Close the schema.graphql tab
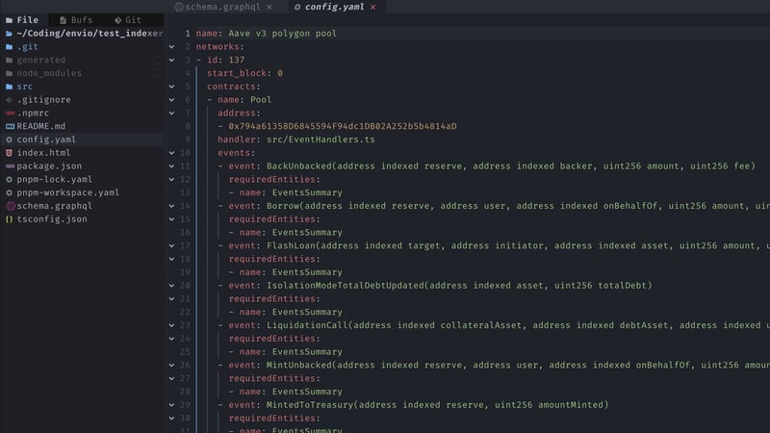The height and width of the screenshot is (433, 770). coord(269,7)
